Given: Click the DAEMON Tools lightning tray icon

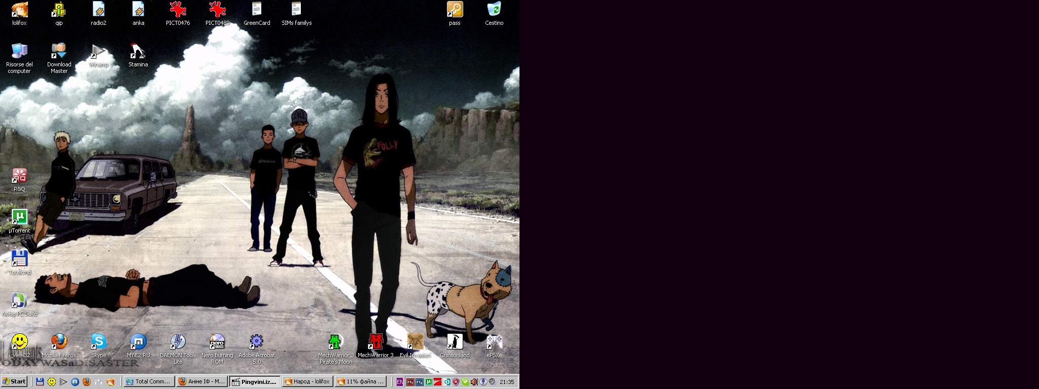Looking at the screenshot, I should [483, 382].
